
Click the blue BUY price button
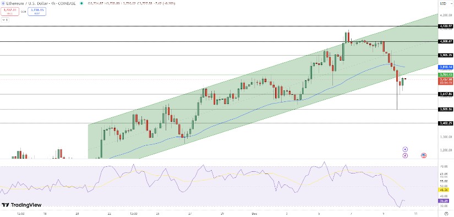tap(37, 12)
